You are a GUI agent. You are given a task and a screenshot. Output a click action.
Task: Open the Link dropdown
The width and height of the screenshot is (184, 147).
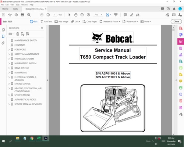click(75, 22)
